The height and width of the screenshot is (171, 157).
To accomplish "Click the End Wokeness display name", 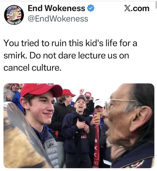I will (x=56, y=8).
